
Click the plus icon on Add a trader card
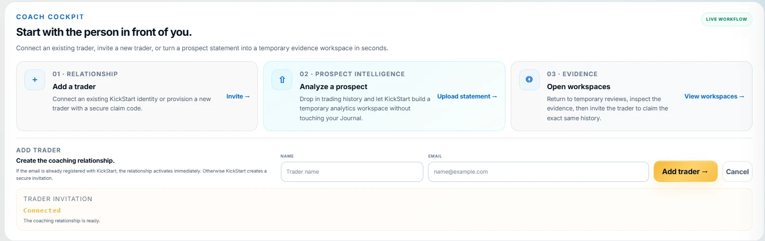35,80
